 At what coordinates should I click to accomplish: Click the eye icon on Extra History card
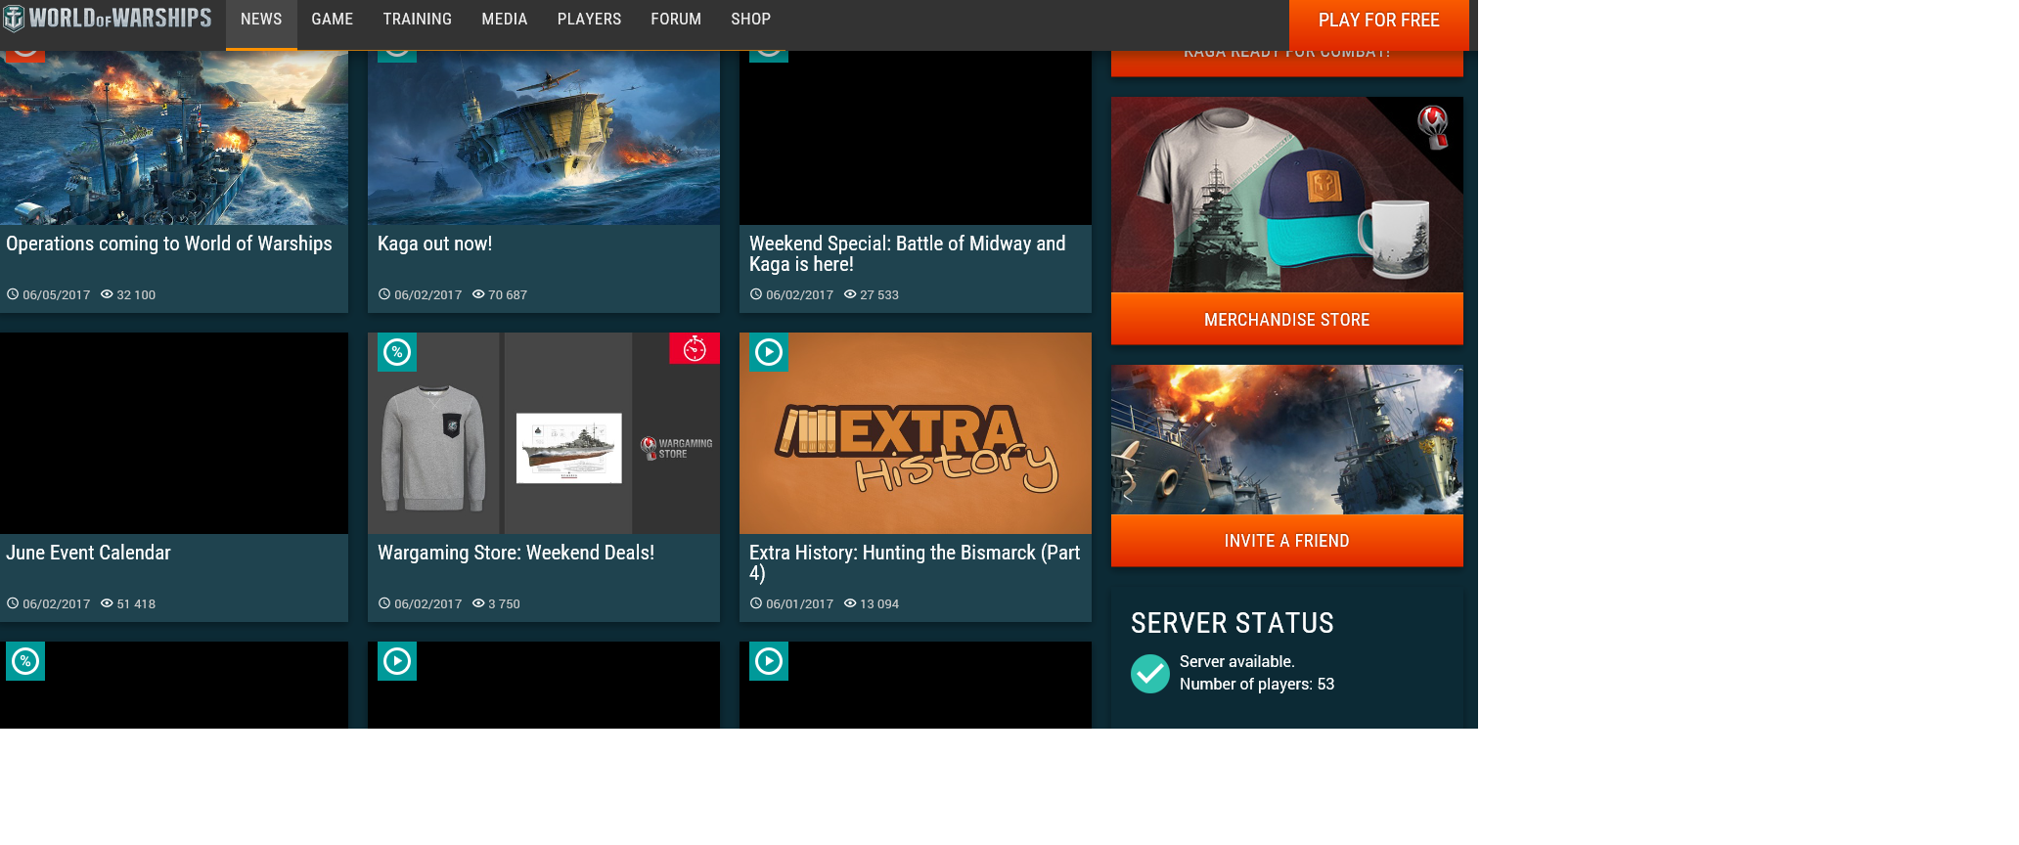tap(850, 602)
